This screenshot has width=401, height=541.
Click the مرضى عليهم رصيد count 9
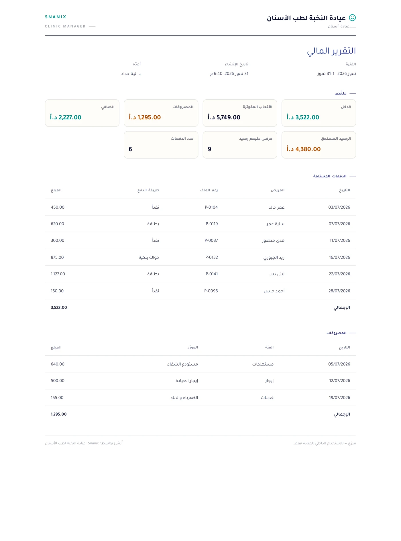click(209, 149)
